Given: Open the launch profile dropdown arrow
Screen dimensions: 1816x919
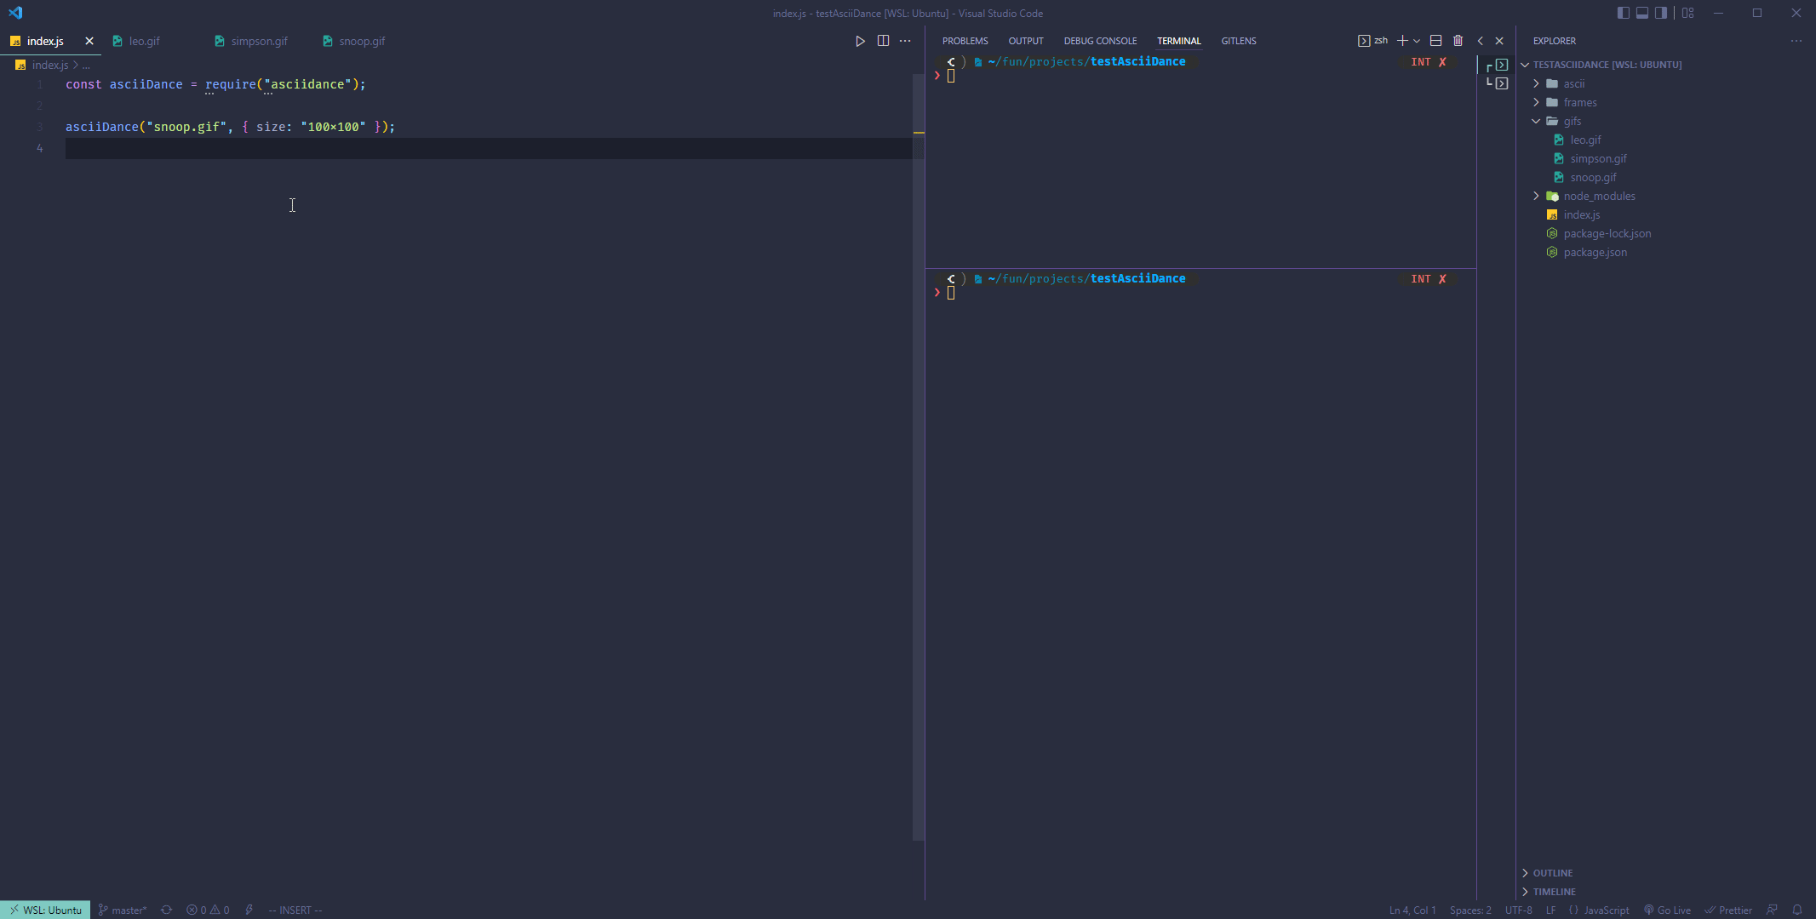Looking at the screenshot, I should click(x=1417, y=41).
